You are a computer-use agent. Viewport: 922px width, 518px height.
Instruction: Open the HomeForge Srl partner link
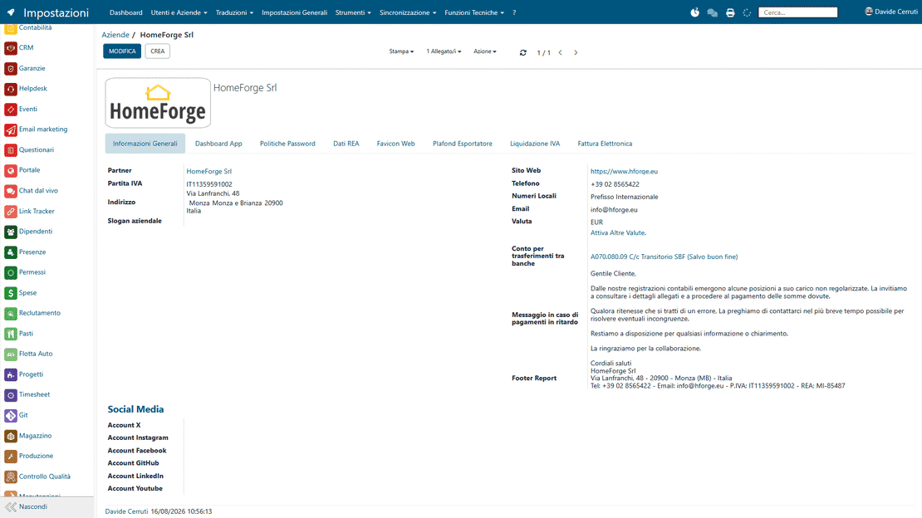coord(208,171)
